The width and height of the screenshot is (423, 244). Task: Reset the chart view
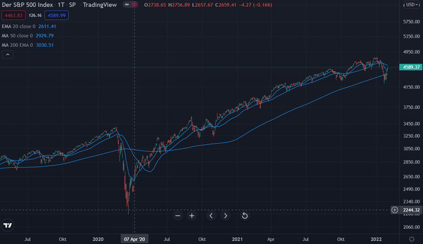click(245, 215)
